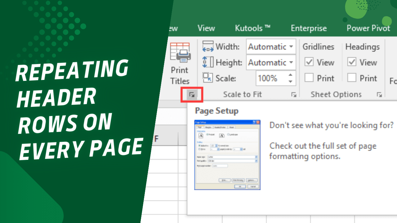
Task: Select the Landscape radio button
Action: (228, 134)
